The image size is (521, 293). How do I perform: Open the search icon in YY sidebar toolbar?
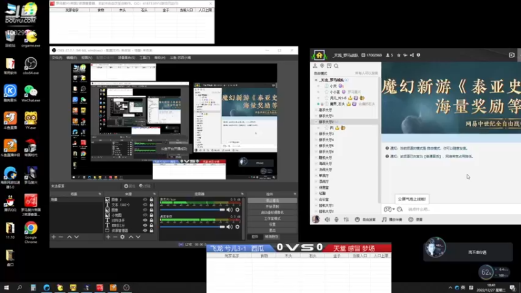tap(336, 66)
